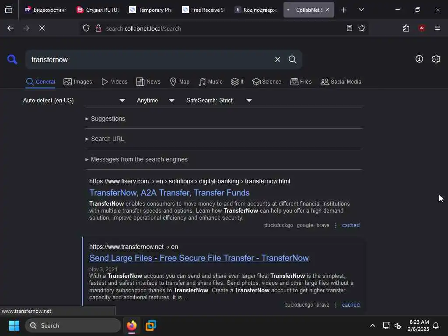Viewport: 448px width, 336px height.
Task: Bookmark this page with the star
Action: click(x=362, y=28)
